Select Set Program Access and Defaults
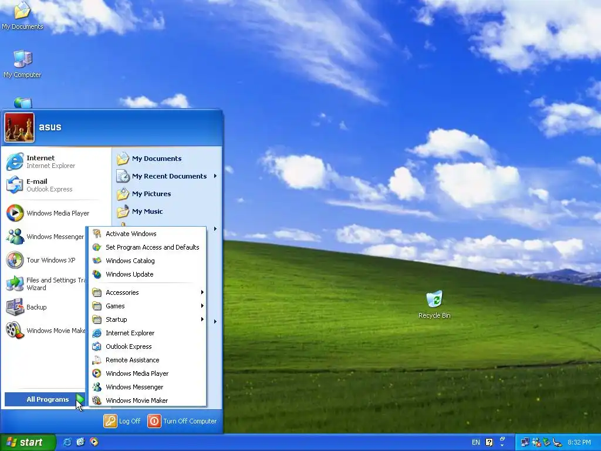This screenshot has height=451, width=601. point(147,247)
